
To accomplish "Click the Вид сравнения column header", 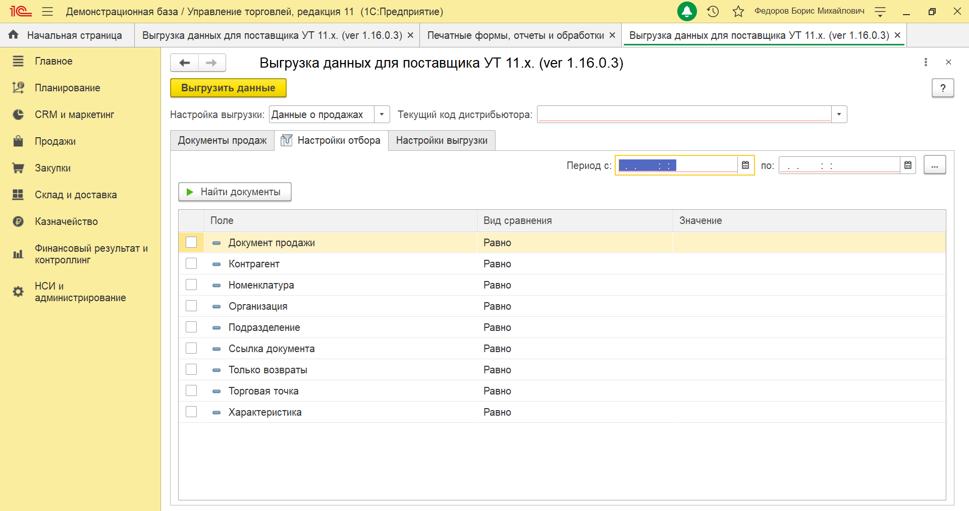I will tap(575, 220).
